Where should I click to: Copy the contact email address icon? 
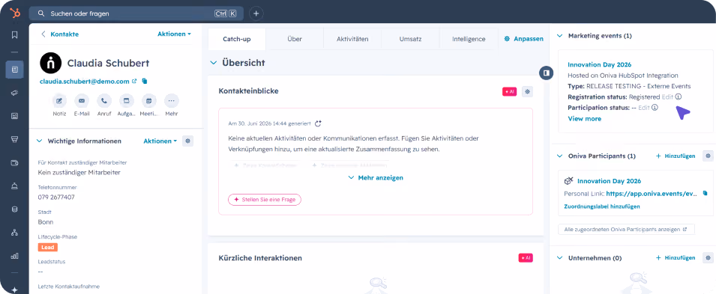(x=144, y=81)
